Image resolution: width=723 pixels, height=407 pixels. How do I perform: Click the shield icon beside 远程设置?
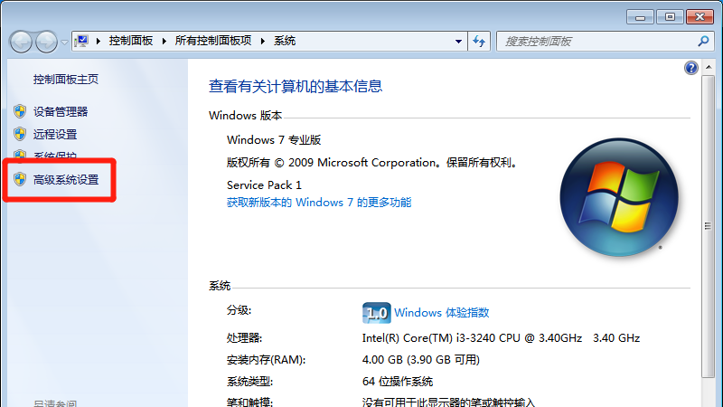20,134
